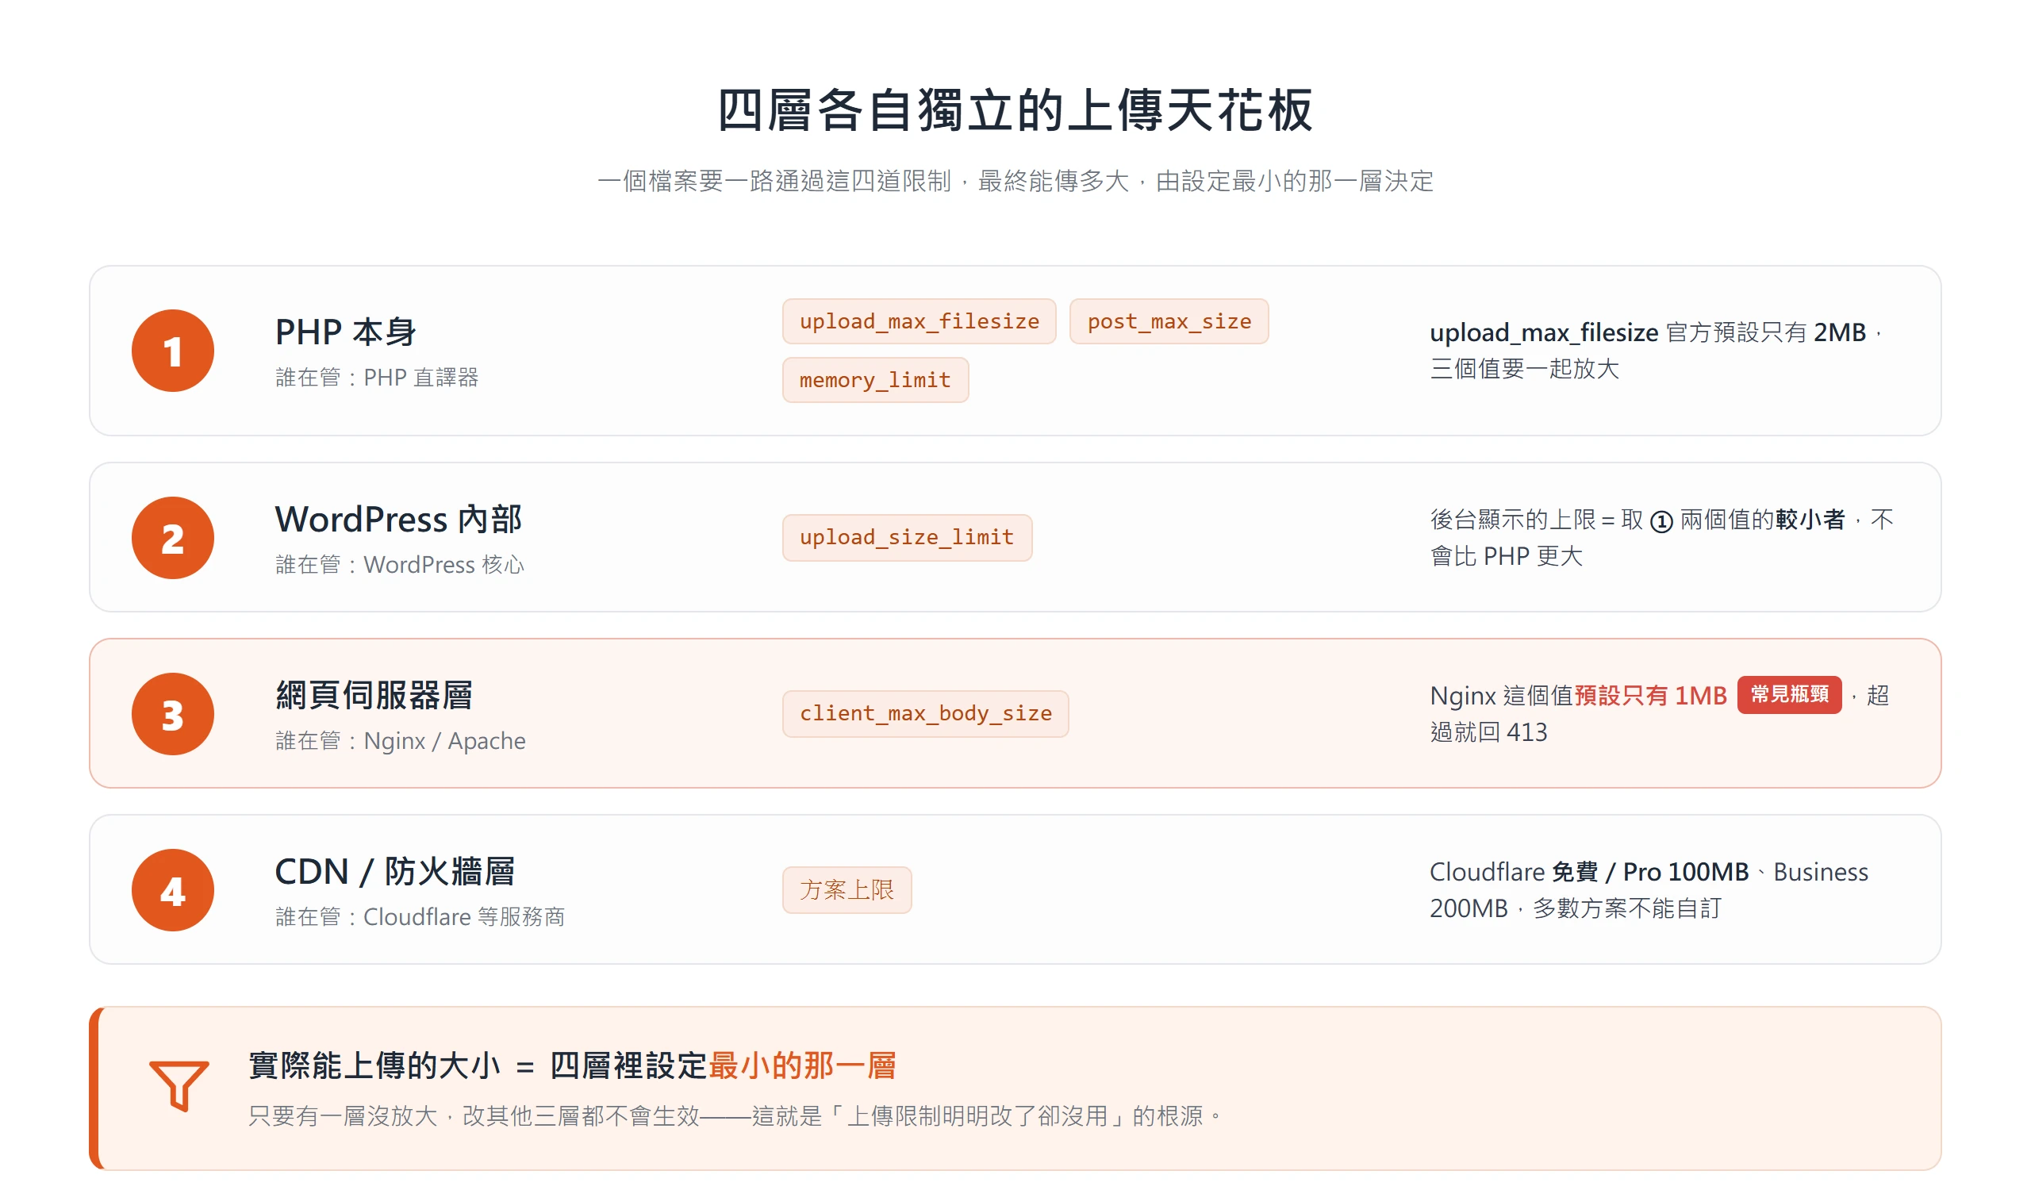The height and width of the screenshot is (1190, 2031).
Task: Click the text 誰在管：Nginx / Apache
Action: click(x=401, y=741)
